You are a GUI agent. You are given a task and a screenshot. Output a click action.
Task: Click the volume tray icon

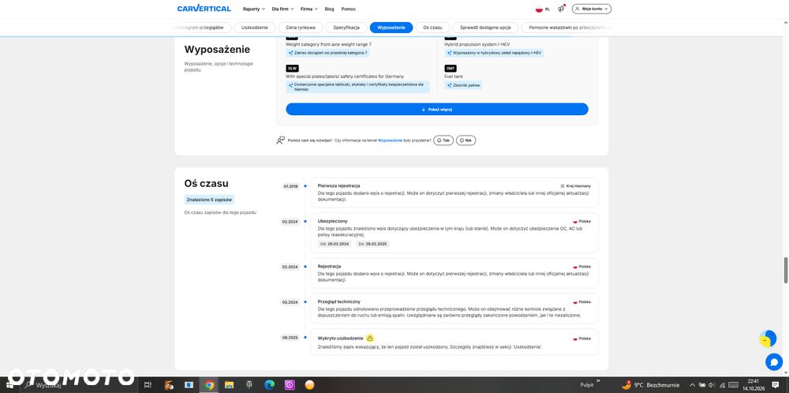711,385
